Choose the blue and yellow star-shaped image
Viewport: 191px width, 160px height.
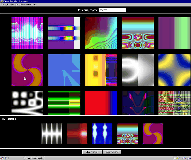(174, 70)
